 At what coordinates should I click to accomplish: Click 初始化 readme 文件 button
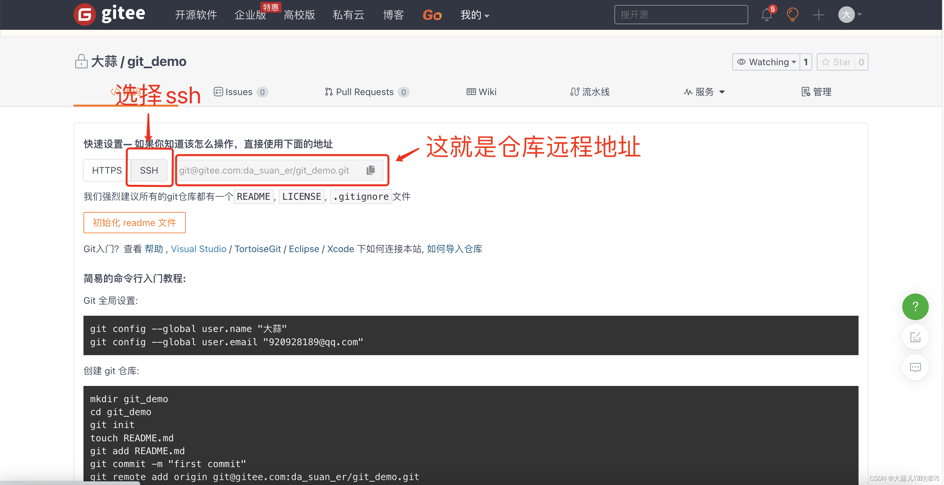tap(134, 223)
